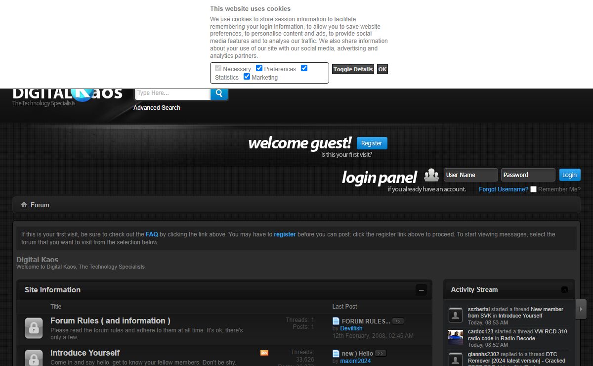The width and height of the screenshot is (593, 366).
Task: Toggle the Statistics cookie checkbox
Action: pyautogui.click(x=304, y=68)
